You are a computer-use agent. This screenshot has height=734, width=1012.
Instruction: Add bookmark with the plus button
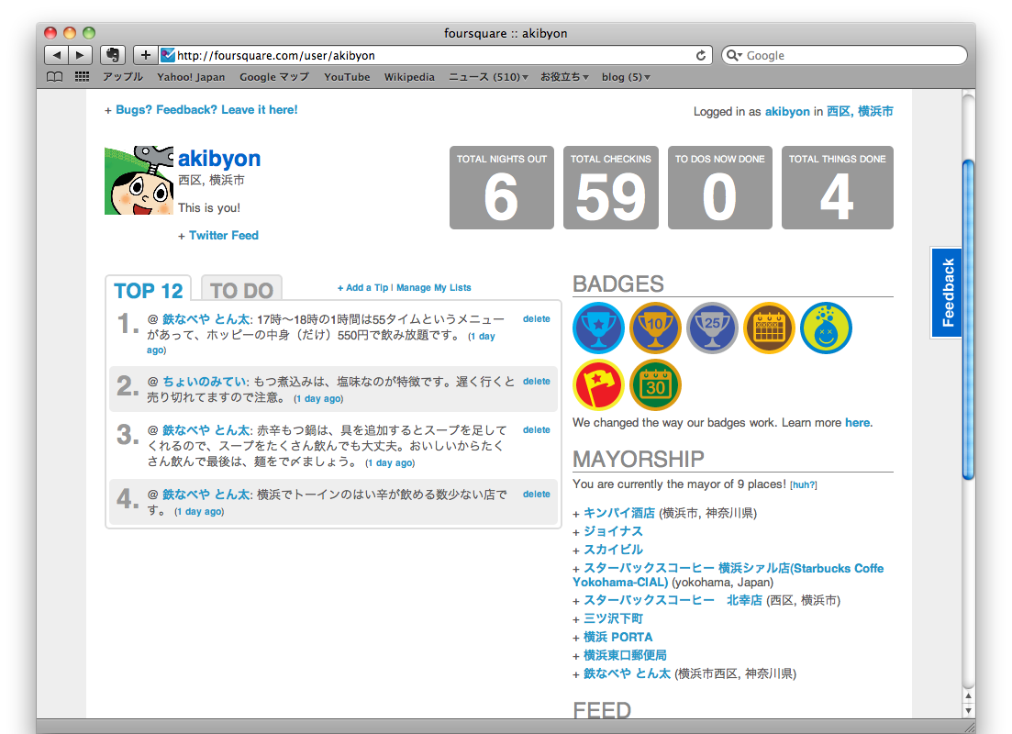click(145, 56)
